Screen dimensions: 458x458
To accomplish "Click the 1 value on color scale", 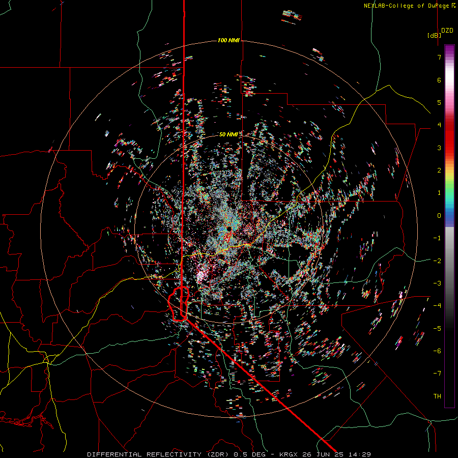I will click(439, 193).
